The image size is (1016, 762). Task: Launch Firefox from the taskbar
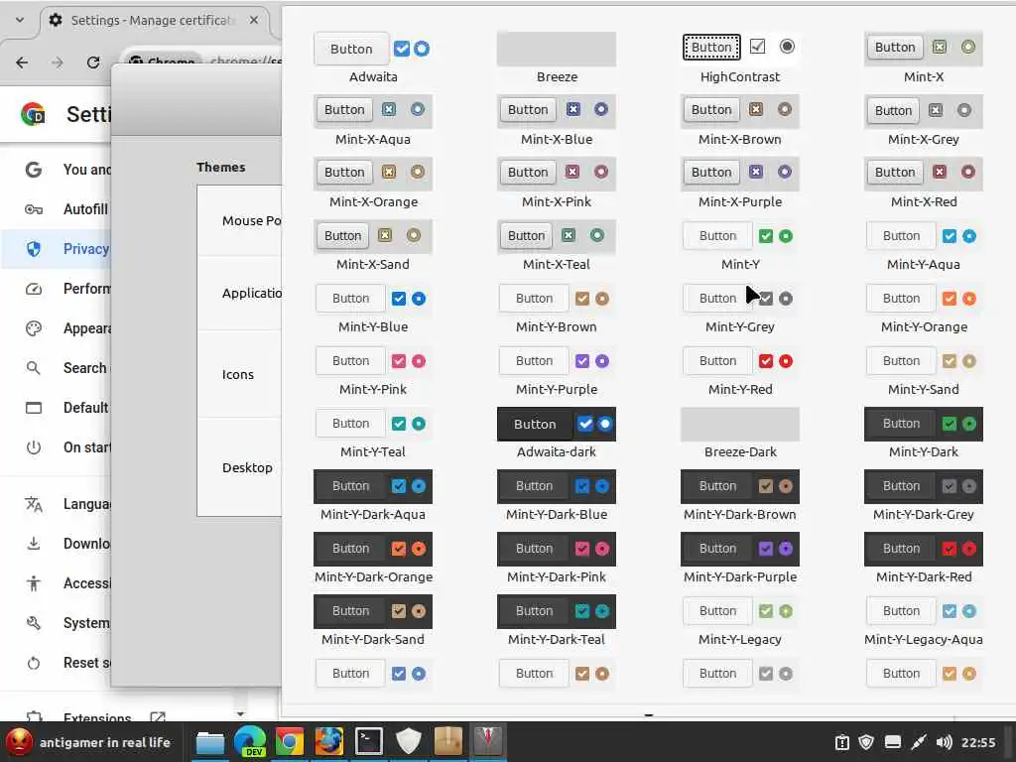tap(329, 742)
